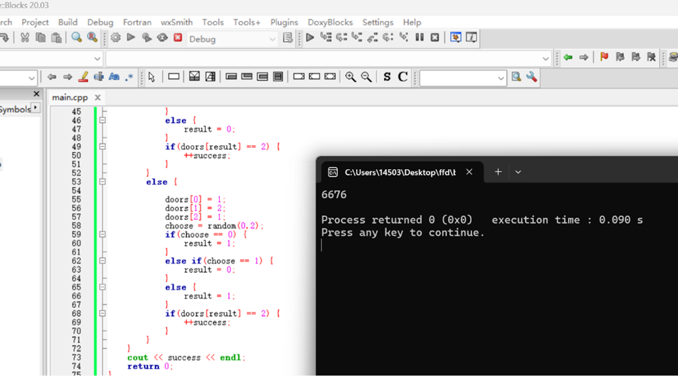Click the wrench options icon

point(532,77)
